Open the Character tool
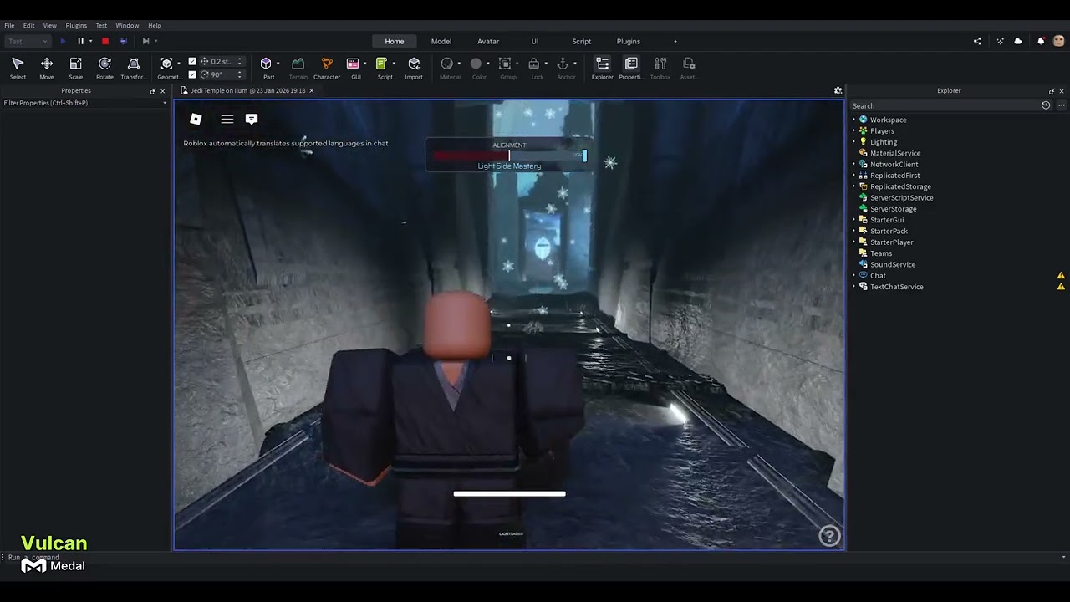The height and width of the screenshot is (602, 1070). [327, 68]
